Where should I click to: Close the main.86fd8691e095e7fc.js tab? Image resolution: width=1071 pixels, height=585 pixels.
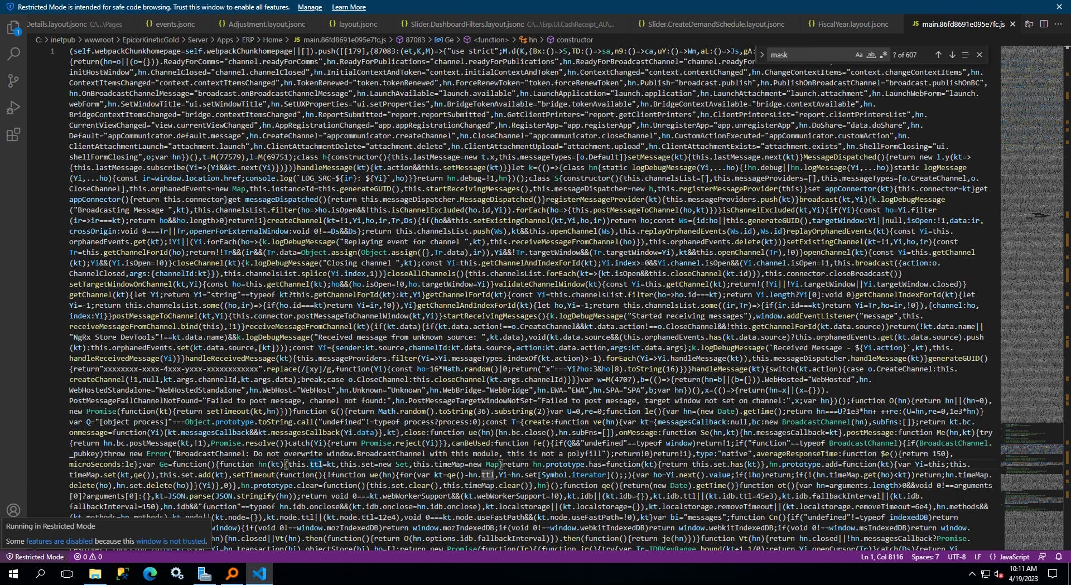(x=1013, y=24)
